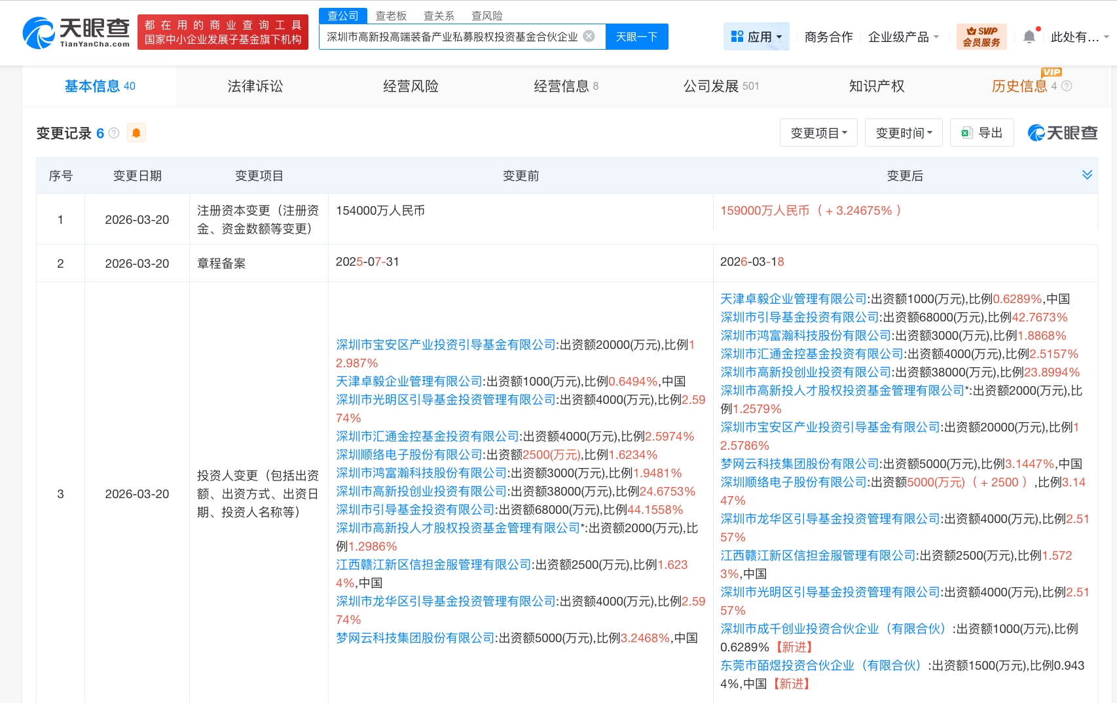The width and height of the screenshot is (1117, 703).
Task: Switch to the 查老板 search tab
Action: click(x=391, y=16)
